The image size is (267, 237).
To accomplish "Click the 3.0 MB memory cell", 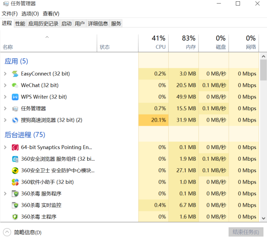I will pos(183,74).
